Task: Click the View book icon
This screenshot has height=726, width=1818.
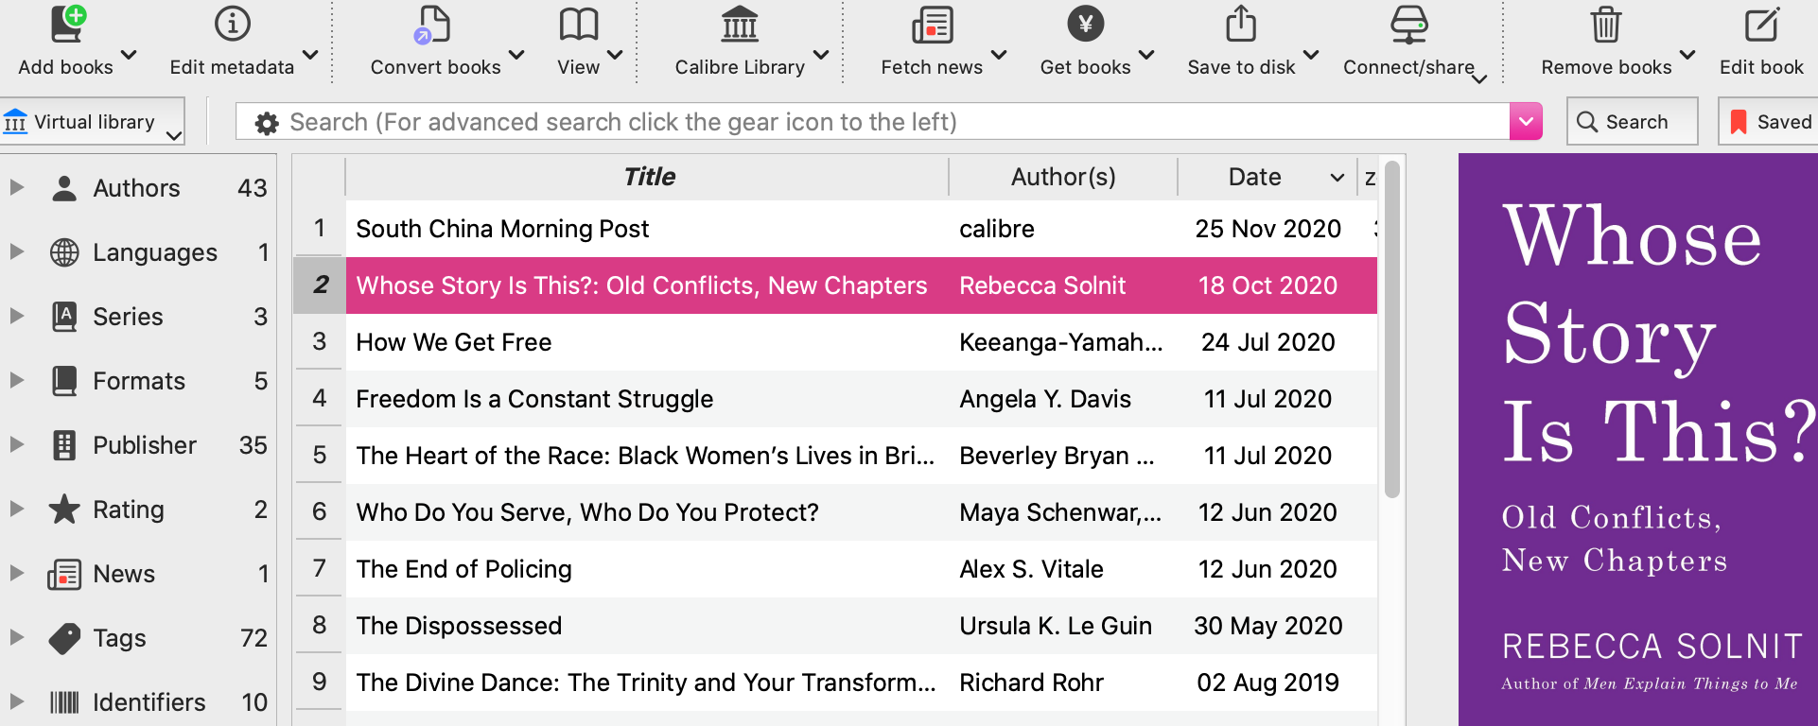Action: coord(579,25)
